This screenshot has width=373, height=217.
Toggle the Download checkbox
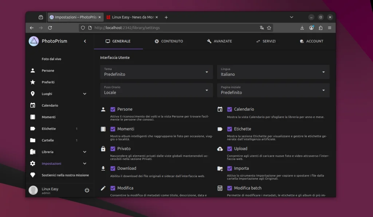(x=113, y=168)
